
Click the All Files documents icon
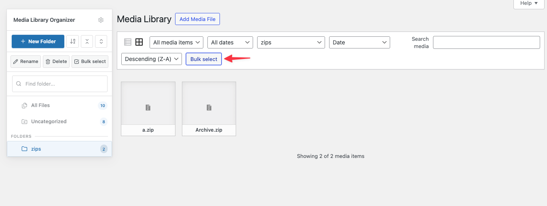(24, 105)
